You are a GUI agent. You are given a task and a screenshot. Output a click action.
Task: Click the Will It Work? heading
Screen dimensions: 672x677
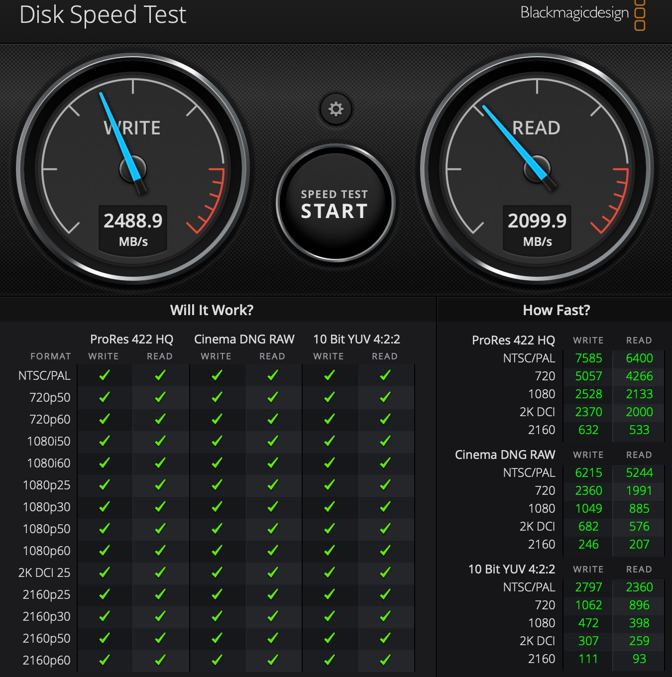tap(212, 310)
